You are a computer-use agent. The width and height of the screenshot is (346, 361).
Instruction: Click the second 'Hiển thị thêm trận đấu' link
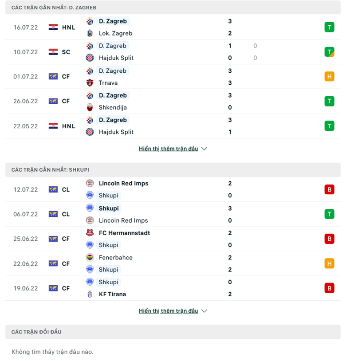[x=168, y=311]
